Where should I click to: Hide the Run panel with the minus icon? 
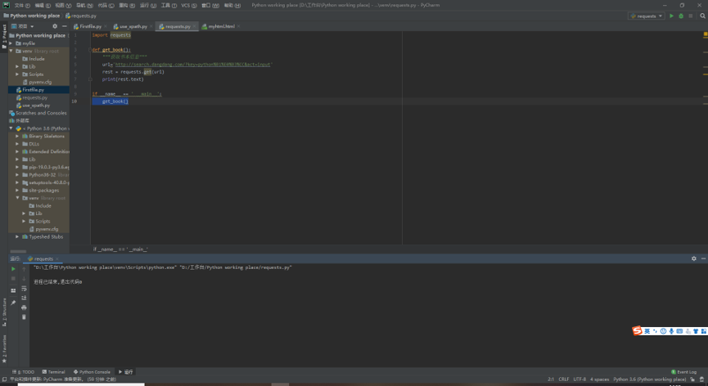pos(703,258)
